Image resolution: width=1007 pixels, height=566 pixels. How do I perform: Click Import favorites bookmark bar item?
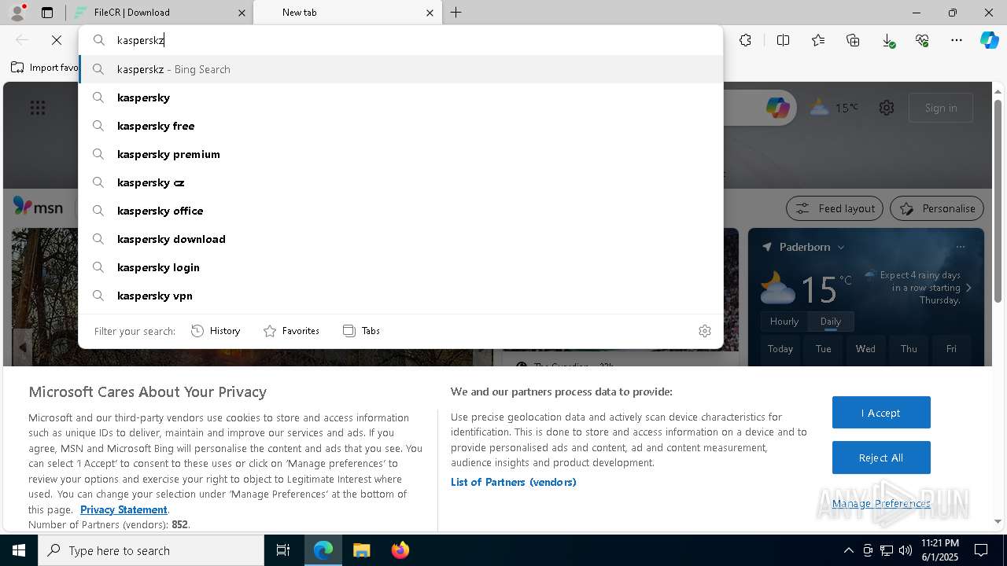click(x=44, y=68)
